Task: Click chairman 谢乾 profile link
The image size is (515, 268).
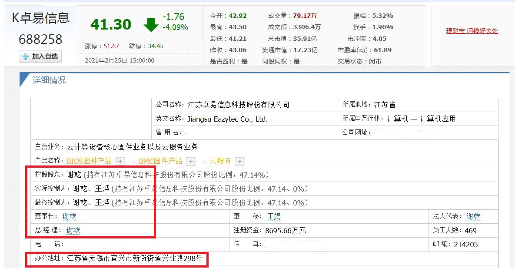Action: pos(70,216)
